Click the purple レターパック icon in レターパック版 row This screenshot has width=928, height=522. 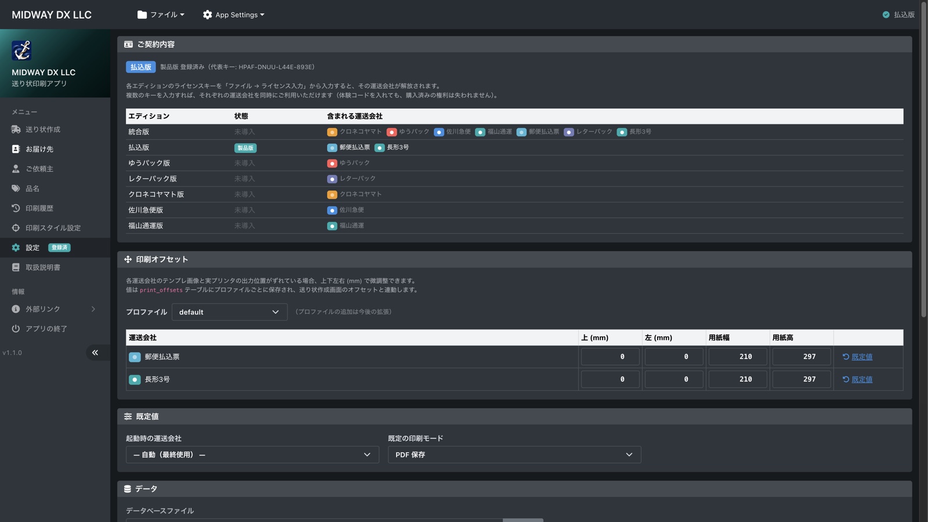332,179
